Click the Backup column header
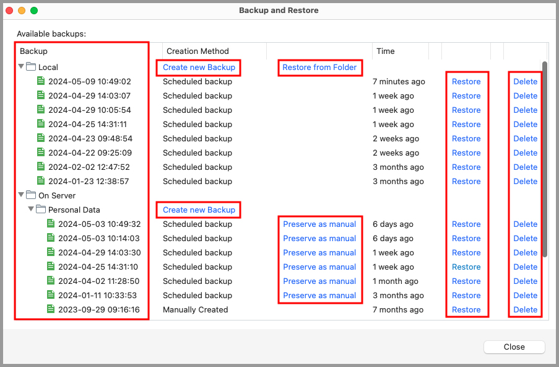This screenshot has width=559, height=367. [89, 51]
